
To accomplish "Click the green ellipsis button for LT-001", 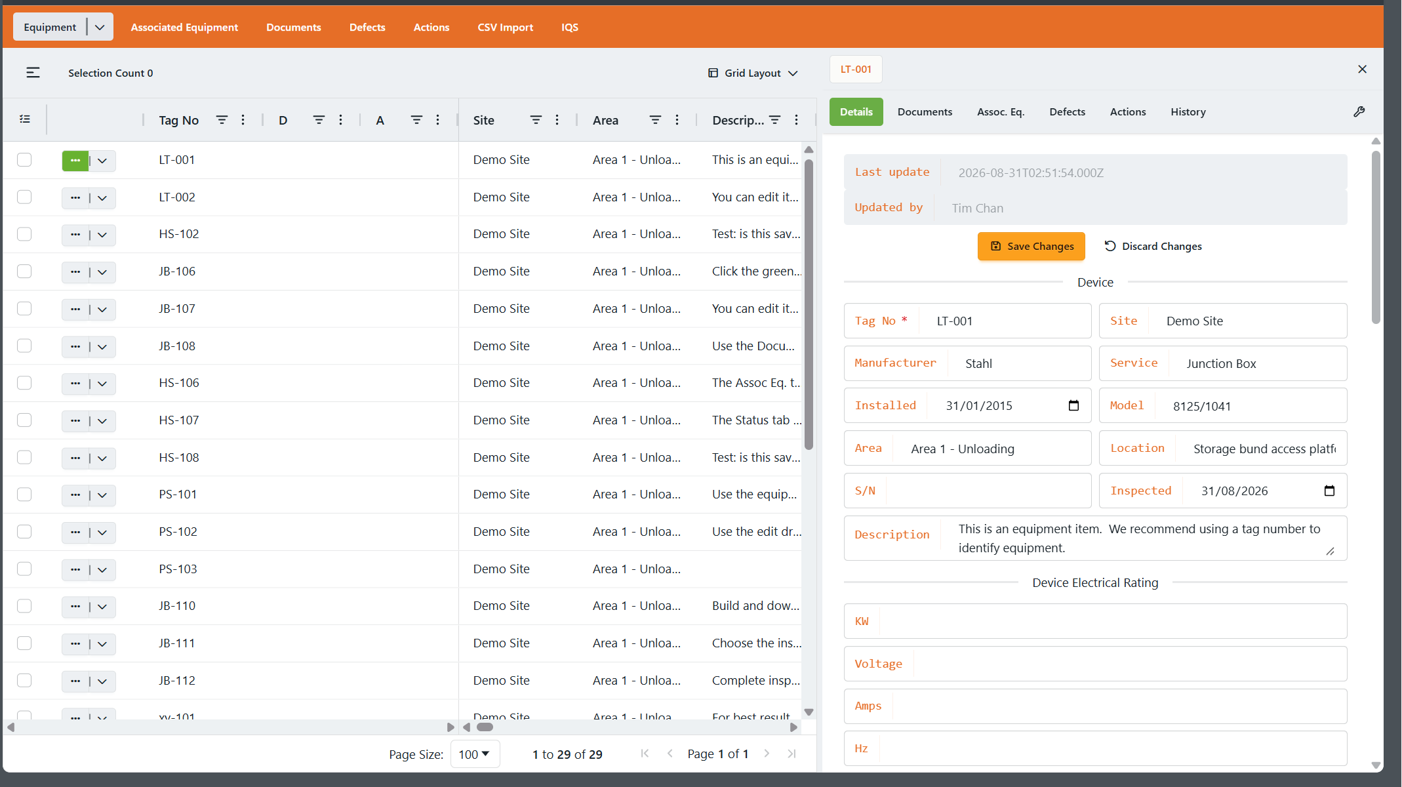I will pos(75,161).
